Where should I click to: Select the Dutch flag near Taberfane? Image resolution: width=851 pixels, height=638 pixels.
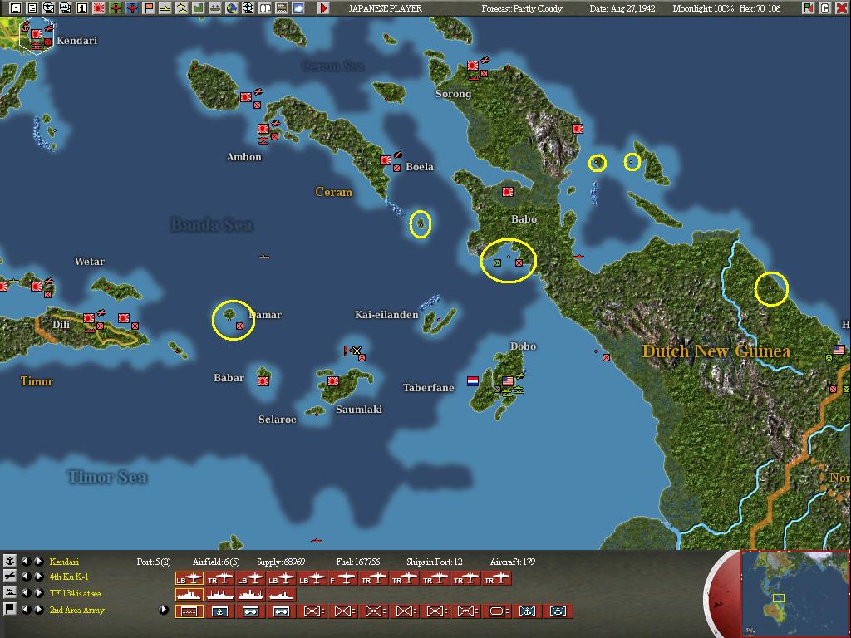pyautogui.click(x=473, y=380)
